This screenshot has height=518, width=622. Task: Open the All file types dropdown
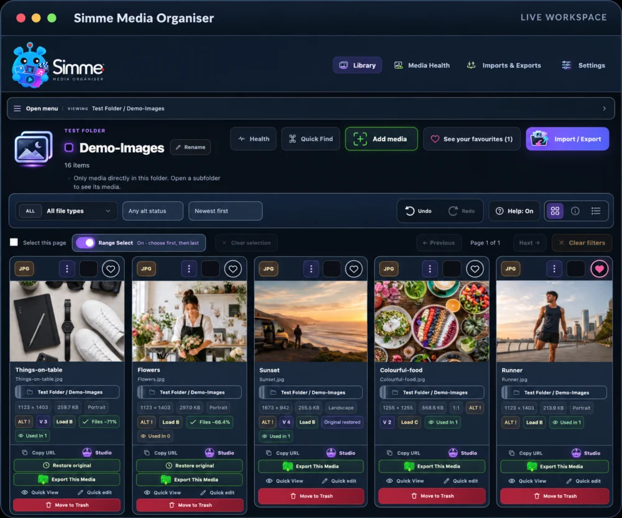click(x=67, y=211)
